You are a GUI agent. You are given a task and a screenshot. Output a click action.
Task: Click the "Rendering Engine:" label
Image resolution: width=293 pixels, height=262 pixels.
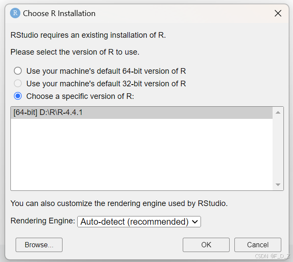tap(43, 221)
